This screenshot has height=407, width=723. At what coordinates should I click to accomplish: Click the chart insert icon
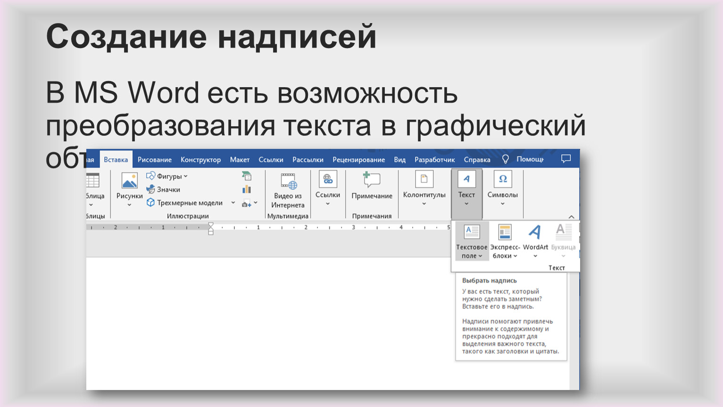coord(247,189)
